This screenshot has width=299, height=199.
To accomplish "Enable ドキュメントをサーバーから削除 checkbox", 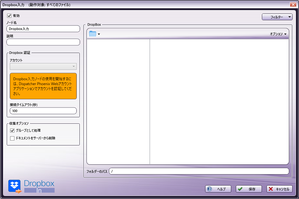I will tap(13, 138).
